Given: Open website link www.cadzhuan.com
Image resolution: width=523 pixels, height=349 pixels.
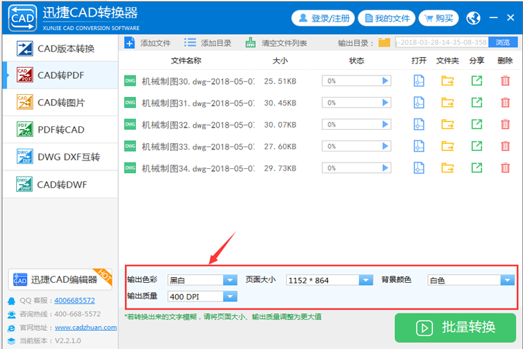Looking at the screenshot, I should point(86,327).
